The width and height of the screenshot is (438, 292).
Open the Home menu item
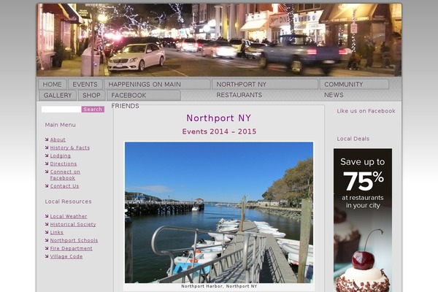click(53, 85)
